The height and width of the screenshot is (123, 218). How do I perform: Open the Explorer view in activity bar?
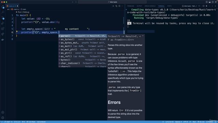point(3,7)
